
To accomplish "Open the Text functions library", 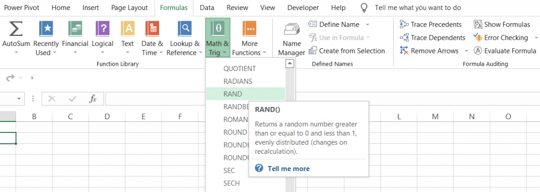I will click(x=127, y=29).
